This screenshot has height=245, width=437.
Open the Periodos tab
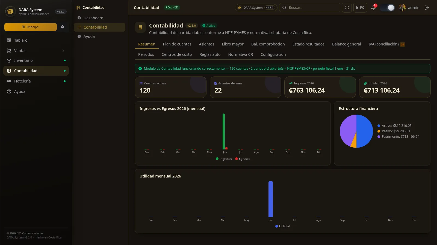[x=146, y=54]
